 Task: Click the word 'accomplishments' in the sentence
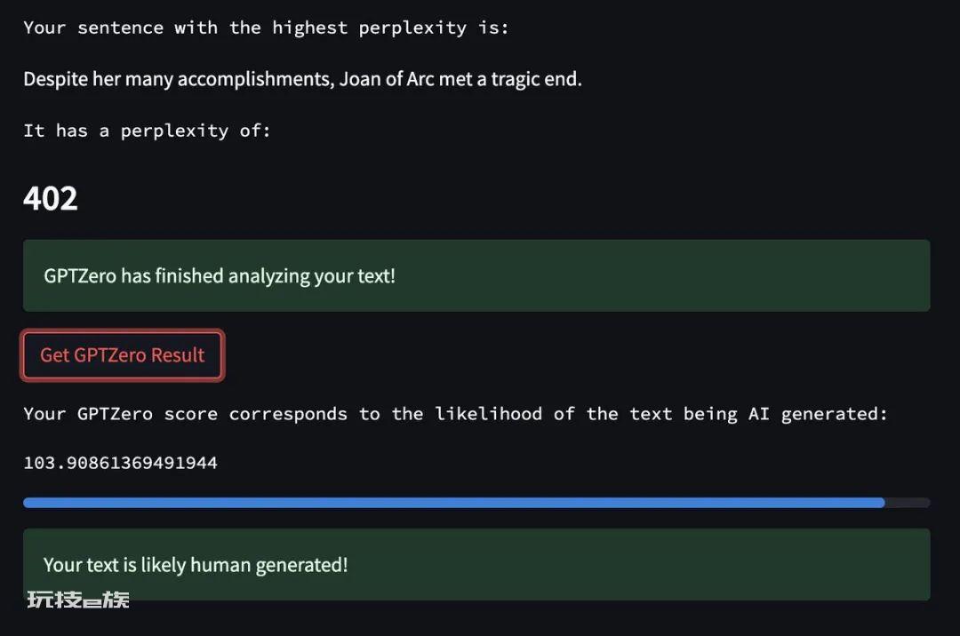coord(256,80)
